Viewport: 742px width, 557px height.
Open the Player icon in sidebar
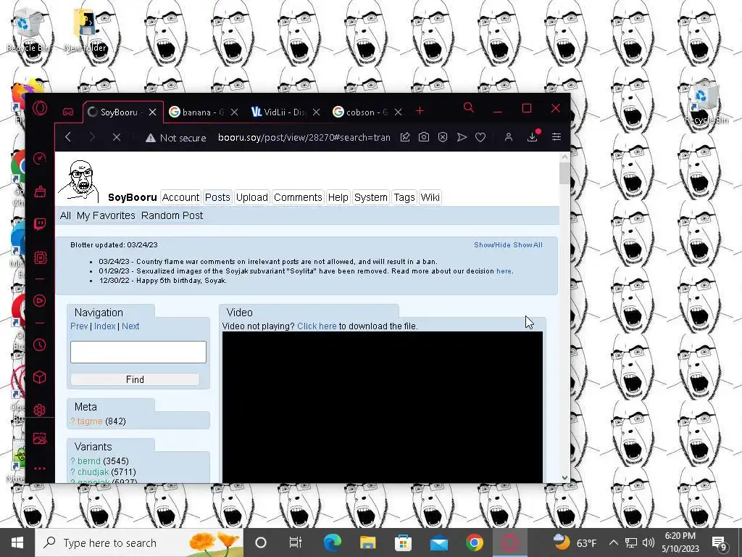[40, 301]
